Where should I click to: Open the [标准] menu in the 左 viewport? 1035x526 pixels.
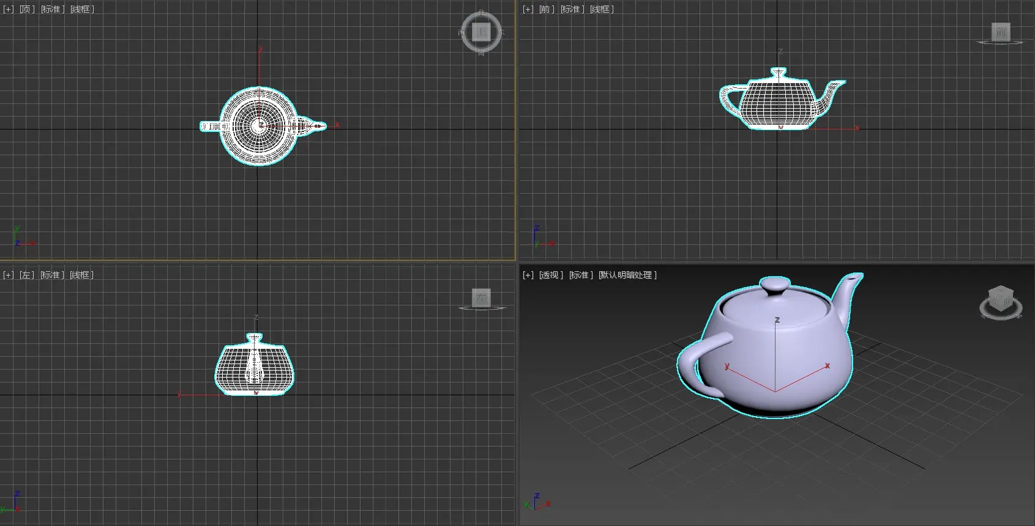click(x=52, y=275)
